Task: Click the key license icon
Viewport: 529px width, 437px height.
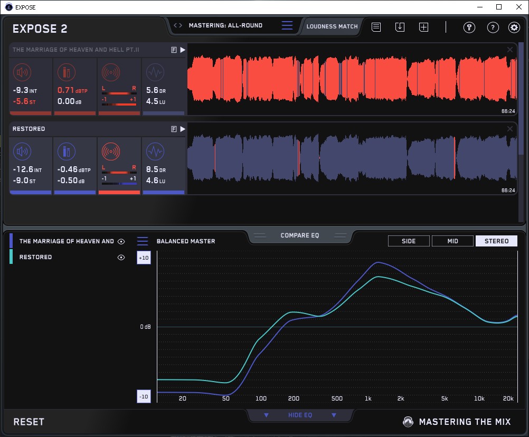Action: click(x=469, y=27)
